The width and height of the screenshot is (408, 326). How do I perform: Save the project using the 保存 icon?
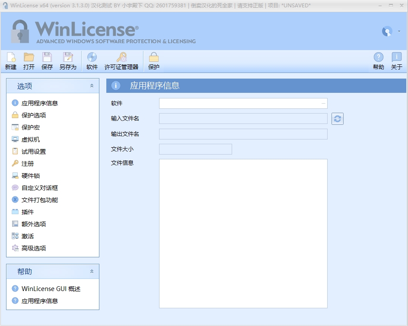point(47,61)
